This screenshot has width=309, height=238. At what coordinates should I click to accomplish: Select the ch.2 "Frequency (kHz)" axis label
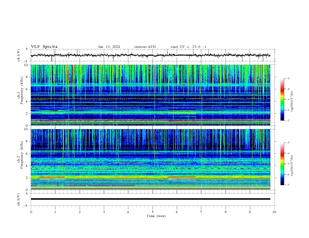22,155
